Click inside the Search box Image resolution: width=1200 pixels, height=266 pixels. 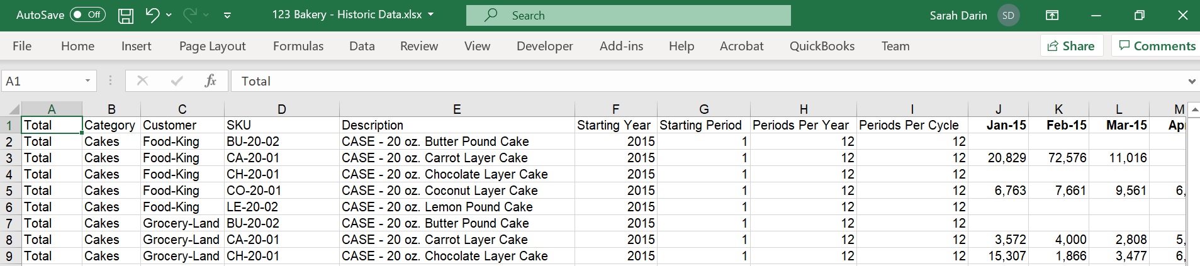point(629,16)
